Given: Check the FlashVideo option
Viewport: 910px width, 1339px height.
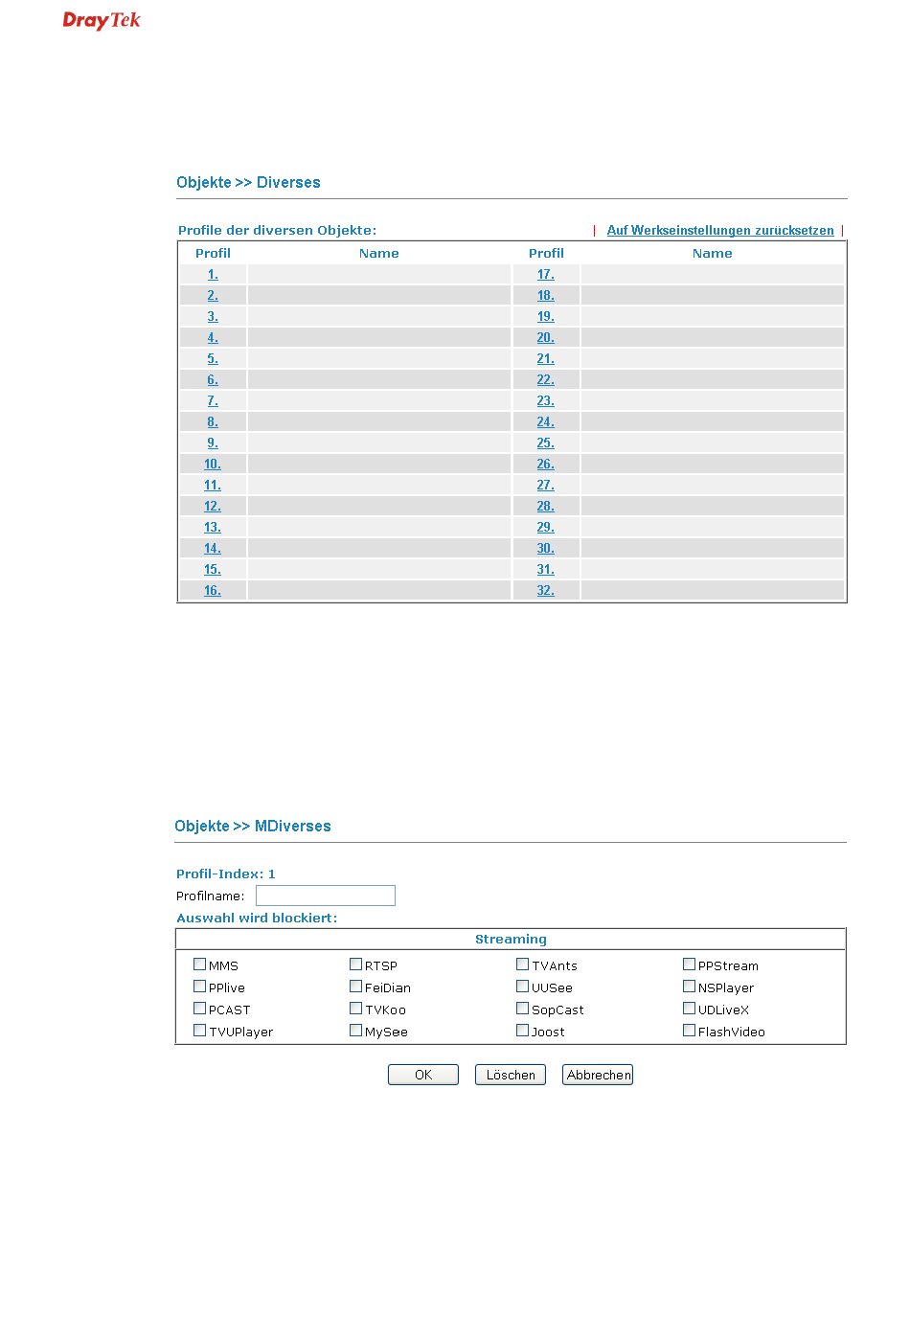Looking at the screenshot, I should pos(689,1031).
